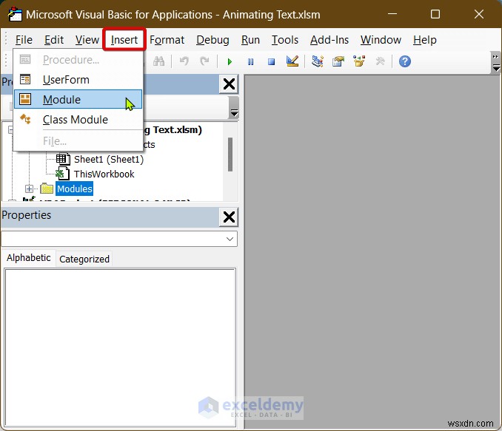This screenshot has height=431, width=502.
Task: Click the Reset stop square icon
Action: pyautogui.click(x=271, y=61)
